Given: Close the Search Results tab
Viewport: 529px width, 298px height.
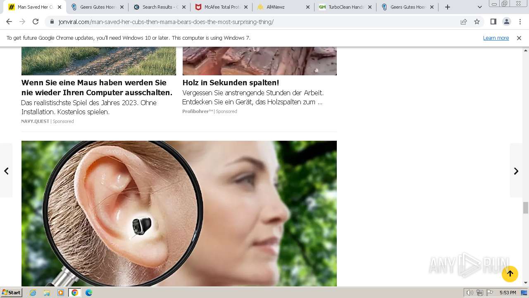Looking at the screenshot, I should (x=184, y=7).
